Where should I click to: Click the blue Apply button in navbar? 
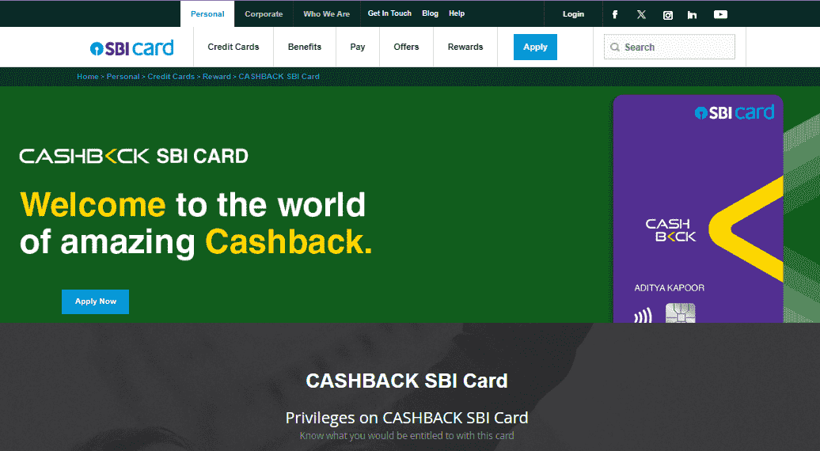click(535, 47)
